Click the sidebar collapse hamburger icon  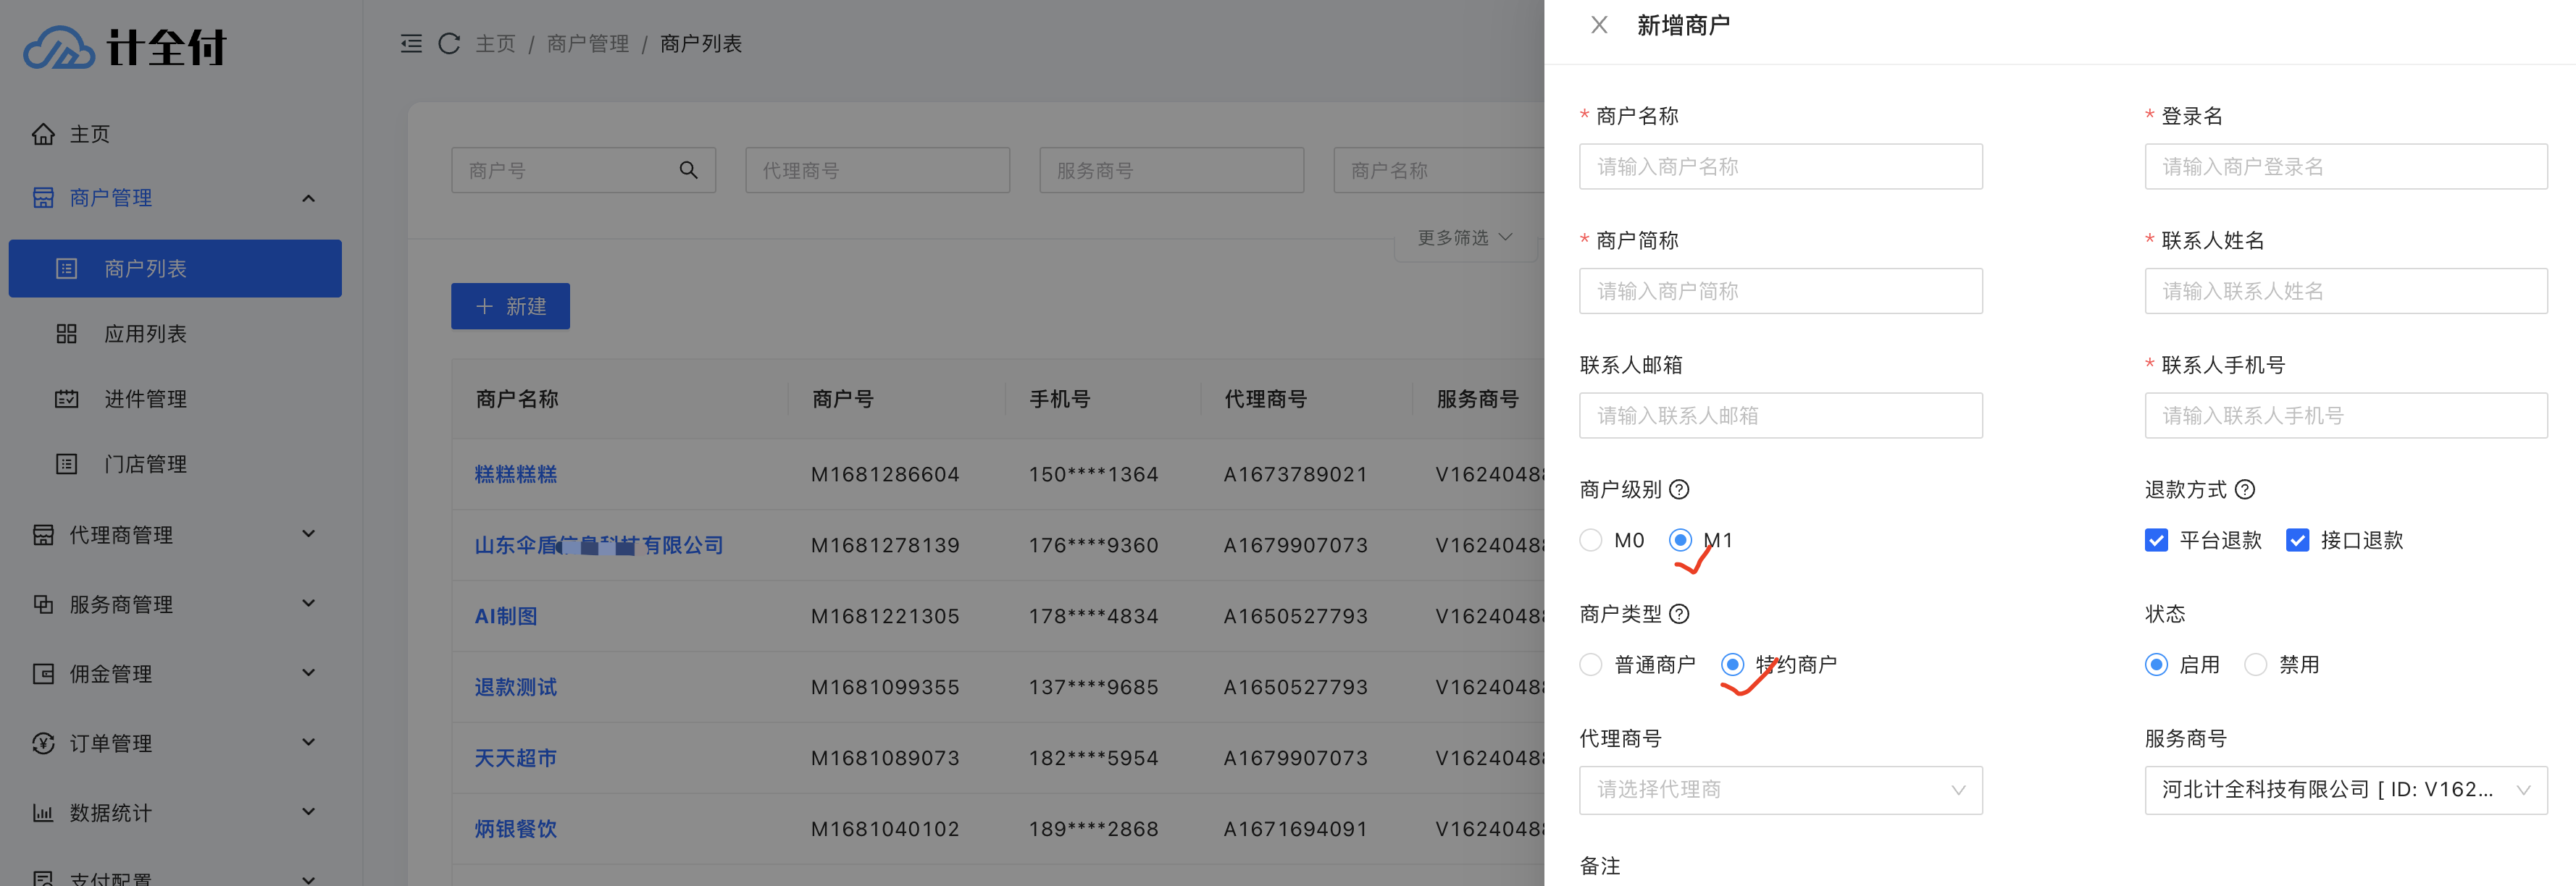tap(411, 44)
